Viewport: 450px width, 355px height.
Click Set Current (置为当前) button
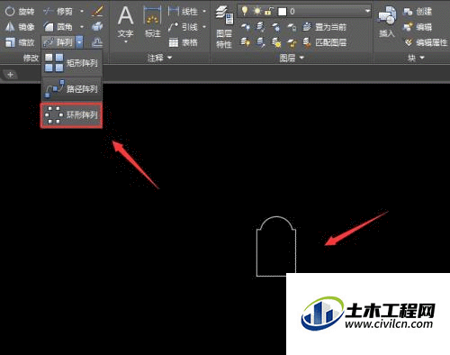(x=324, y=27)
